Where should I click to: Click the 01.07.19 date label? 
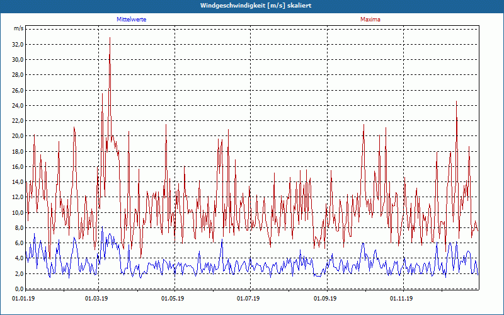coord(248,299)
